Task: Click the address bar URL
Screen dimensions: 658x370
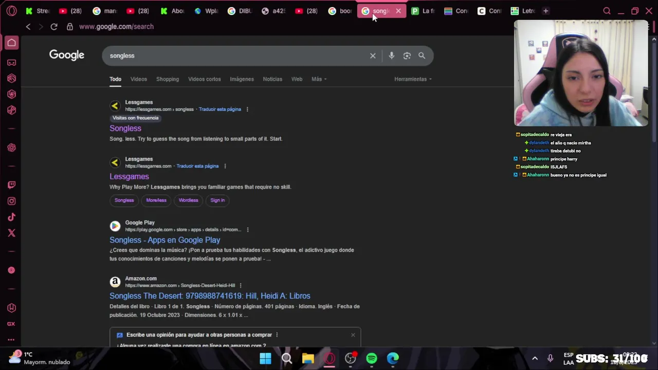Action: [x=116, y=27]
